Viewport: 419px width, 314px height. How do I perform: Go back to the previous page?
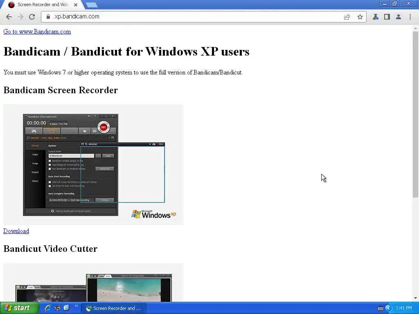tap(9, 17)
